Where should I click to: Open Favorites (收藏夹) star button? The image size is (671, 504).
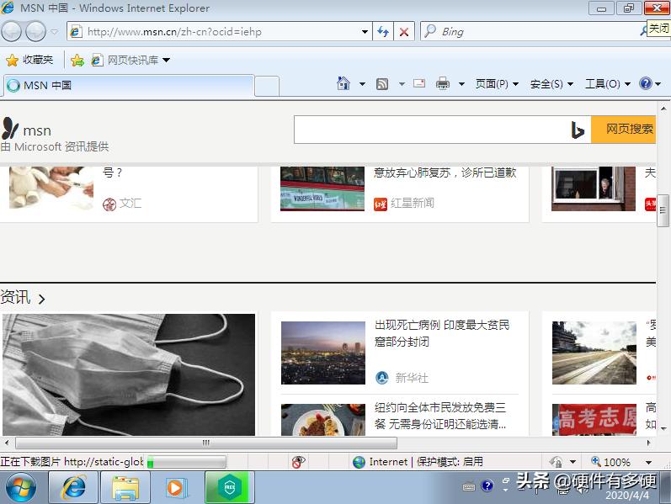(29, 60)
